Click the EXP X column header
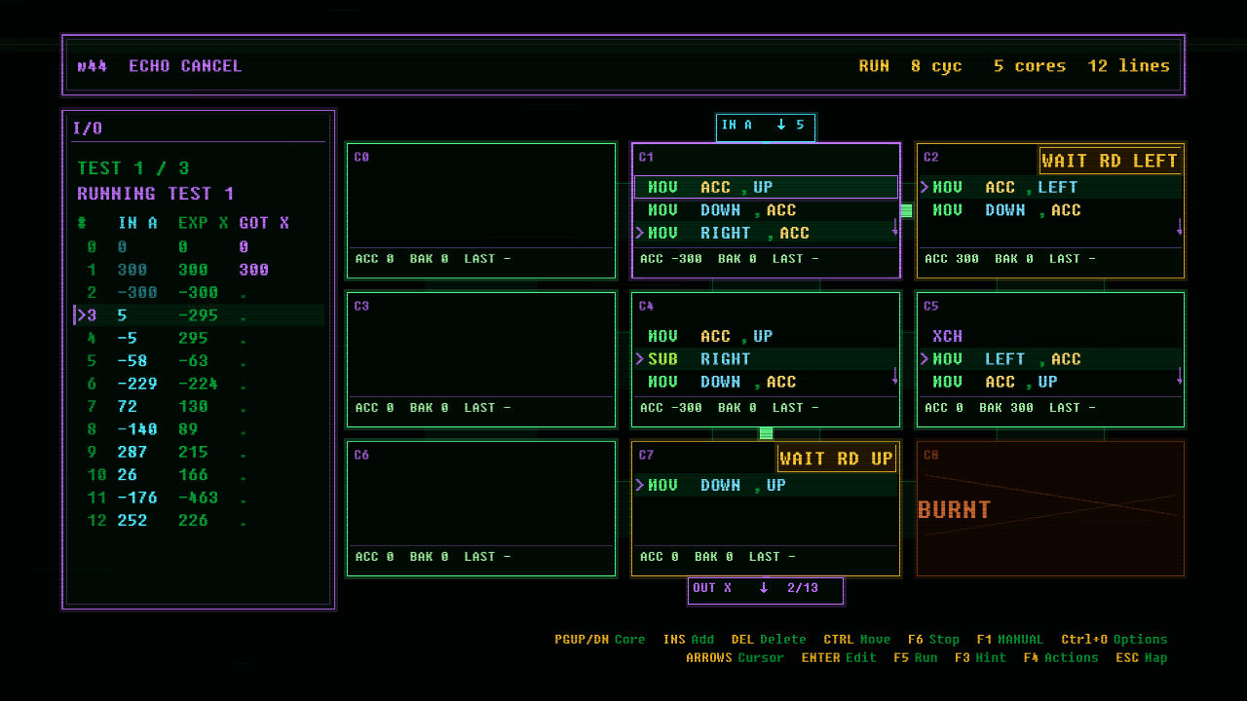1247x701 pixels. click(203, 223)
